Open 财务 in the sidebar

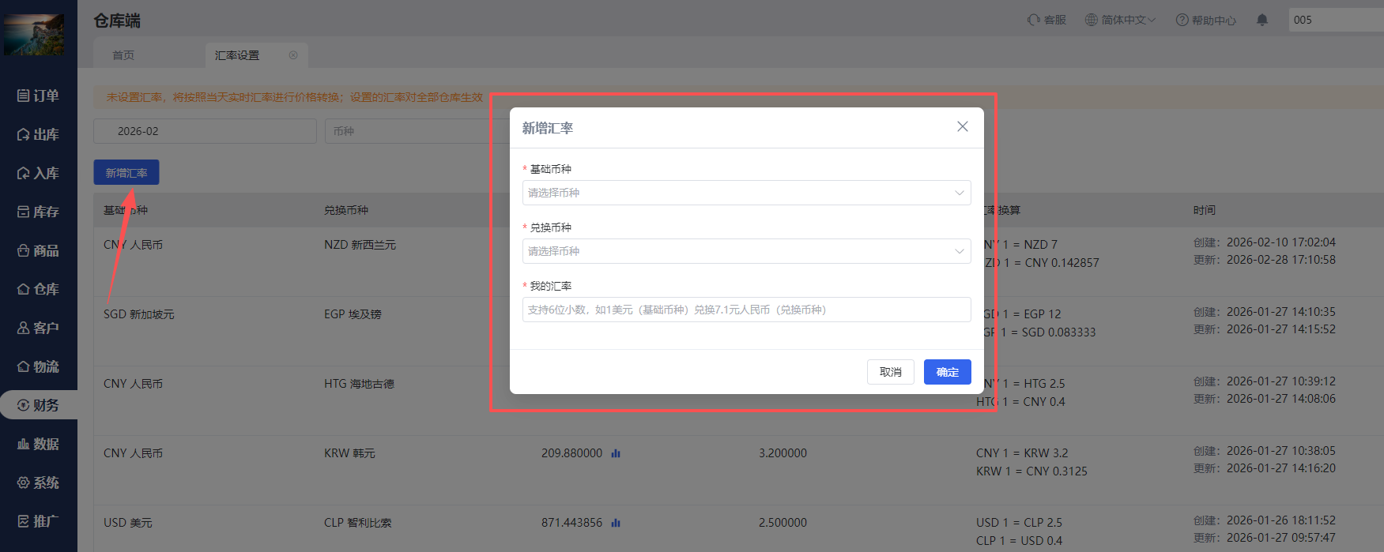tap(39, 405)
